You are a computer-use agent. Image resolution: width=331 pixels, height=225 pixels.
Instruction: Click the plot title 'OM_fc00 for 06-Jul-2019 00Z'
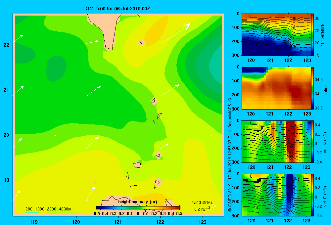118,9
